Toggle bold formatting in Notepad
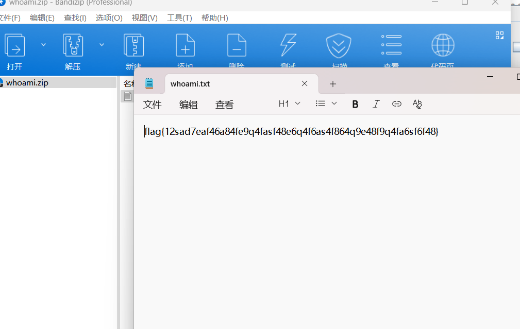 click(355, 104)
